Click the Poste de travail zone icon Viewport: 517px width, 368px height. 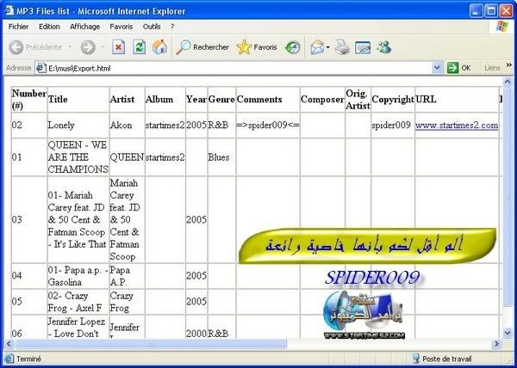pyautogui.click(x=416, y=359)
